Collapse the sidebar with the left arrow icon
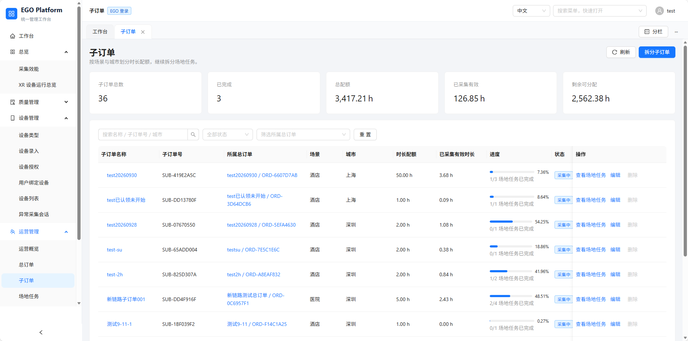Screen dimensions: 688x341 coord(41,332)
